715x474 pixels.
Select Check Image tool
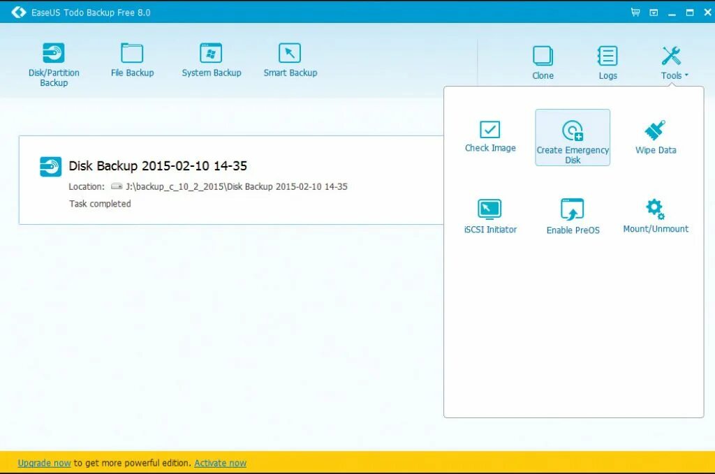[x=490, y=136]
